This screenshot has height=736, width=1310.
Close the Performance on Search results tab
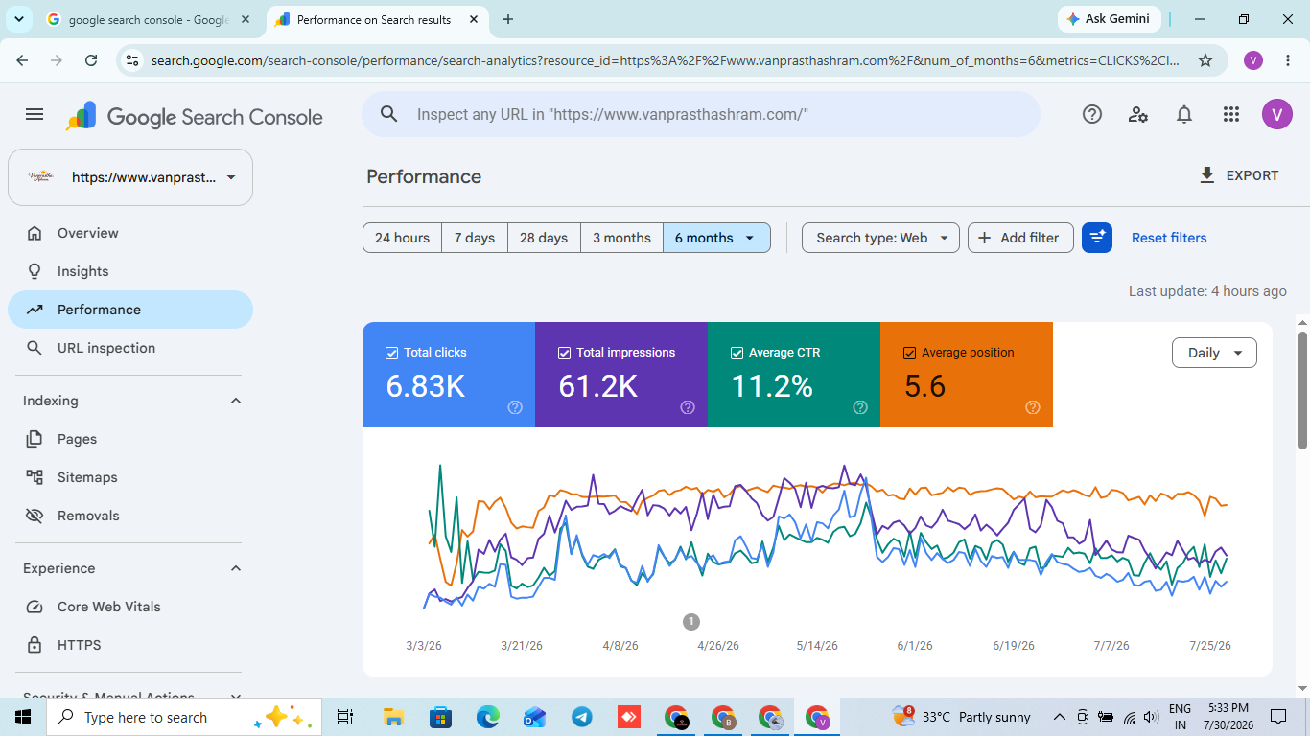pyautogui.click(x=474, y=19)
